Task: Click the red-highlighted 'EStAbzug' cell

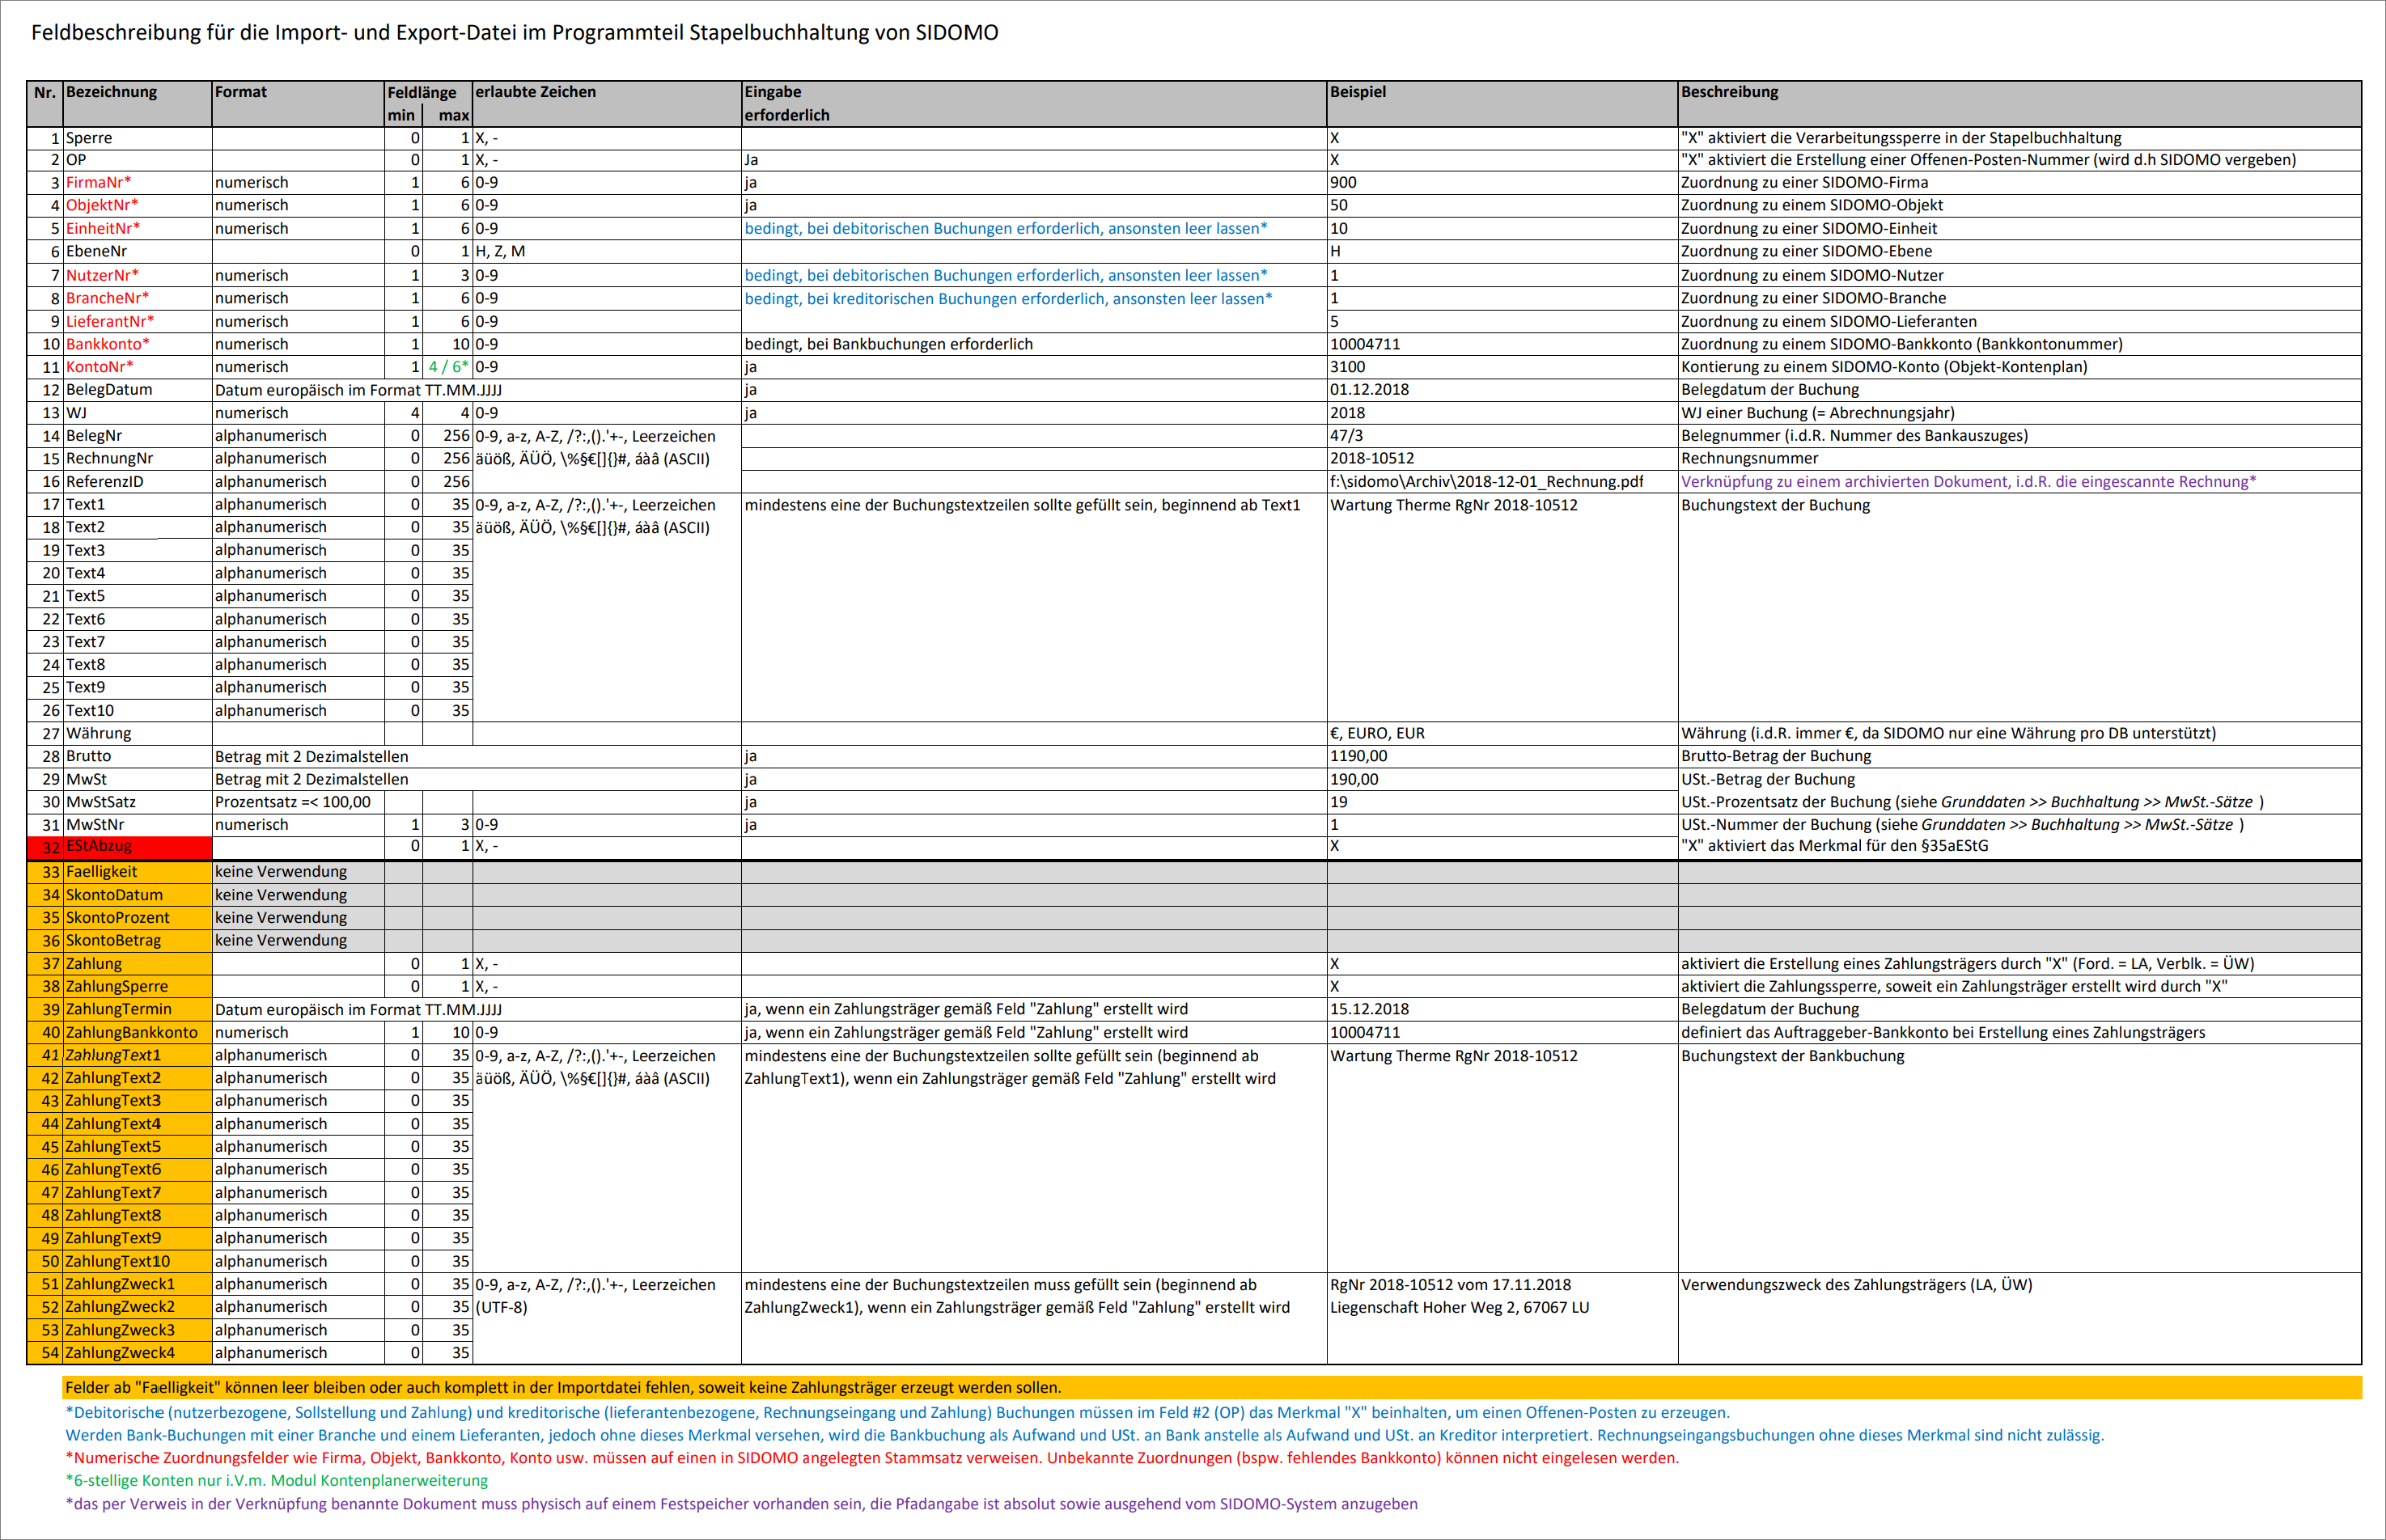Action: [137, 847]
